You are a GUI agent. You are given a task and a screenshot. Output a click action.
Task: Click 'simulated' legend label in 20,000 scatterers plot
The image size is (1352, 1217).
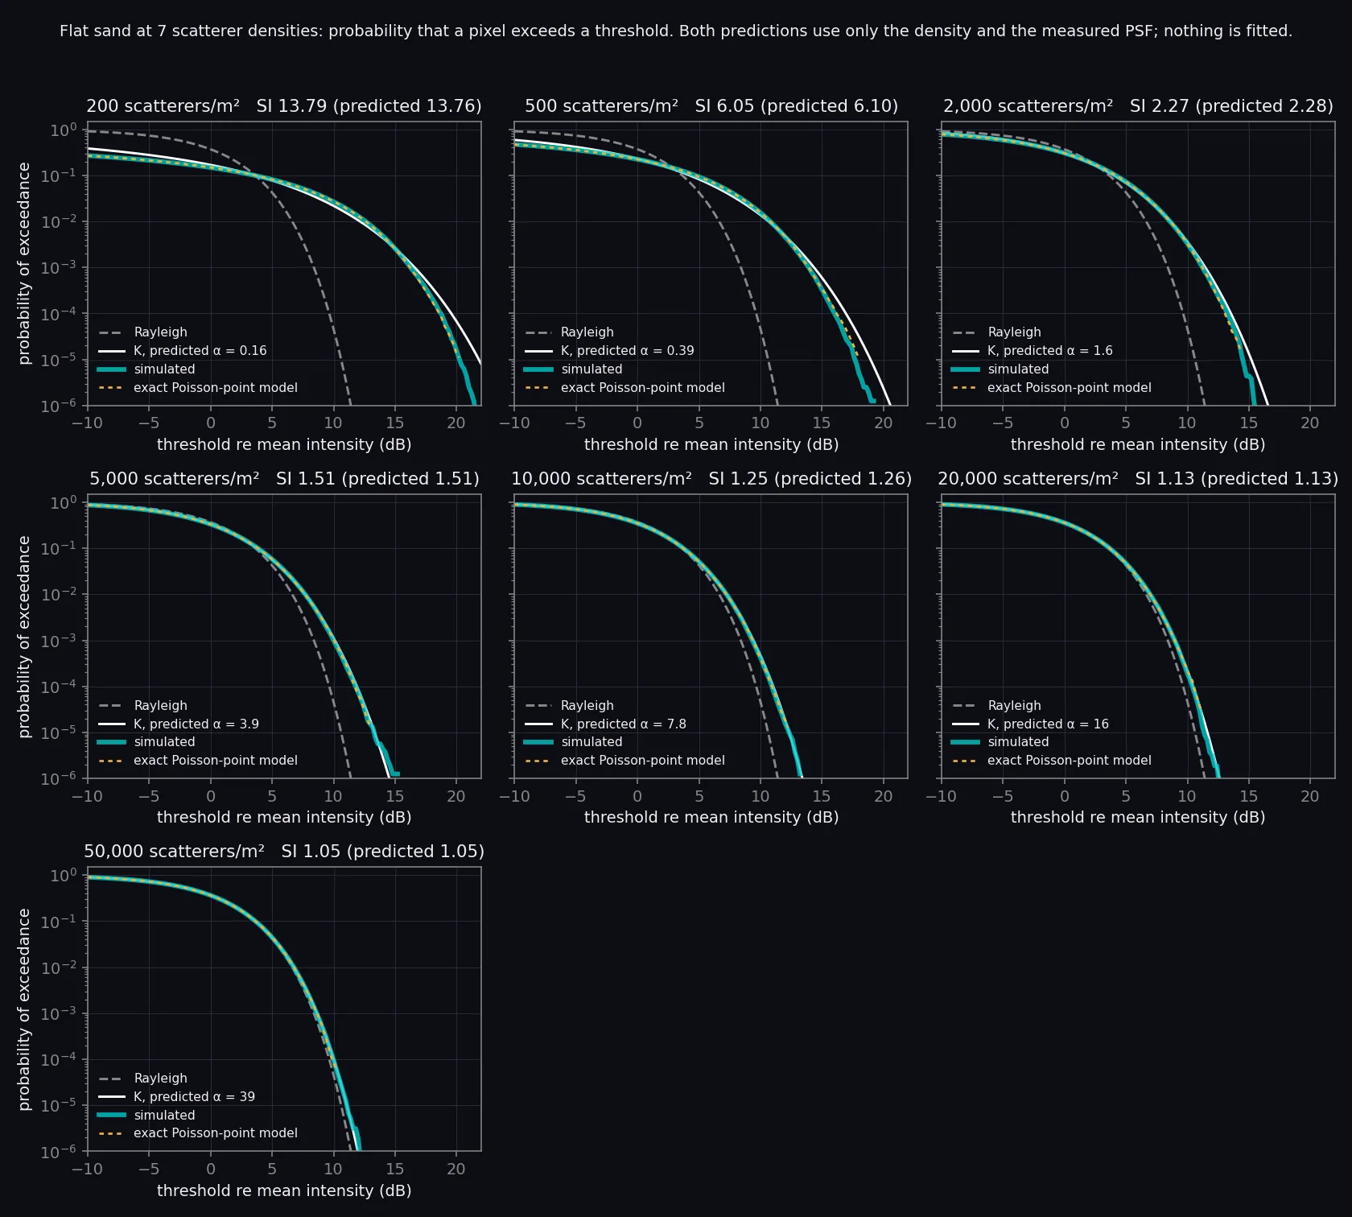(1019, 742)
